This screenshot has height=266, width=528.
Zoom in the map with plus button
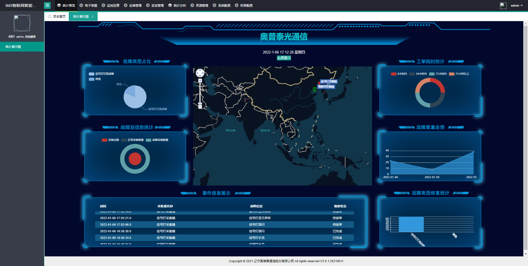click(x=200, y=80)
